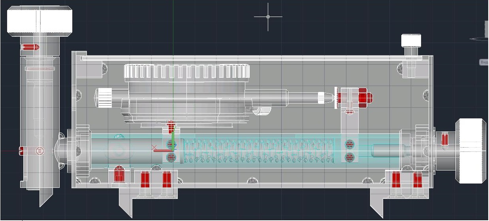Select the red X marker near UCS origin
The image size is (489, 221).
point(154,148)
